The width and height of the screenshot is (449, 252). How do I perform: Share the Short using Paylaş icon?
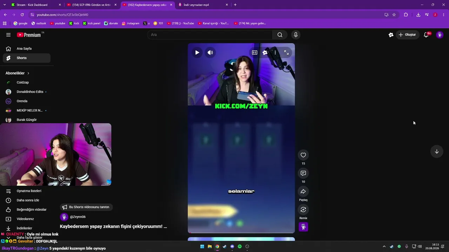click(x=303, y=191)
